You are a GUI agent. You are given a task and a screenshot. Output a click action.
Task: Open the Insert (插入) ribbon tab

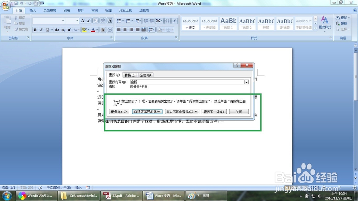click(33, 10)
